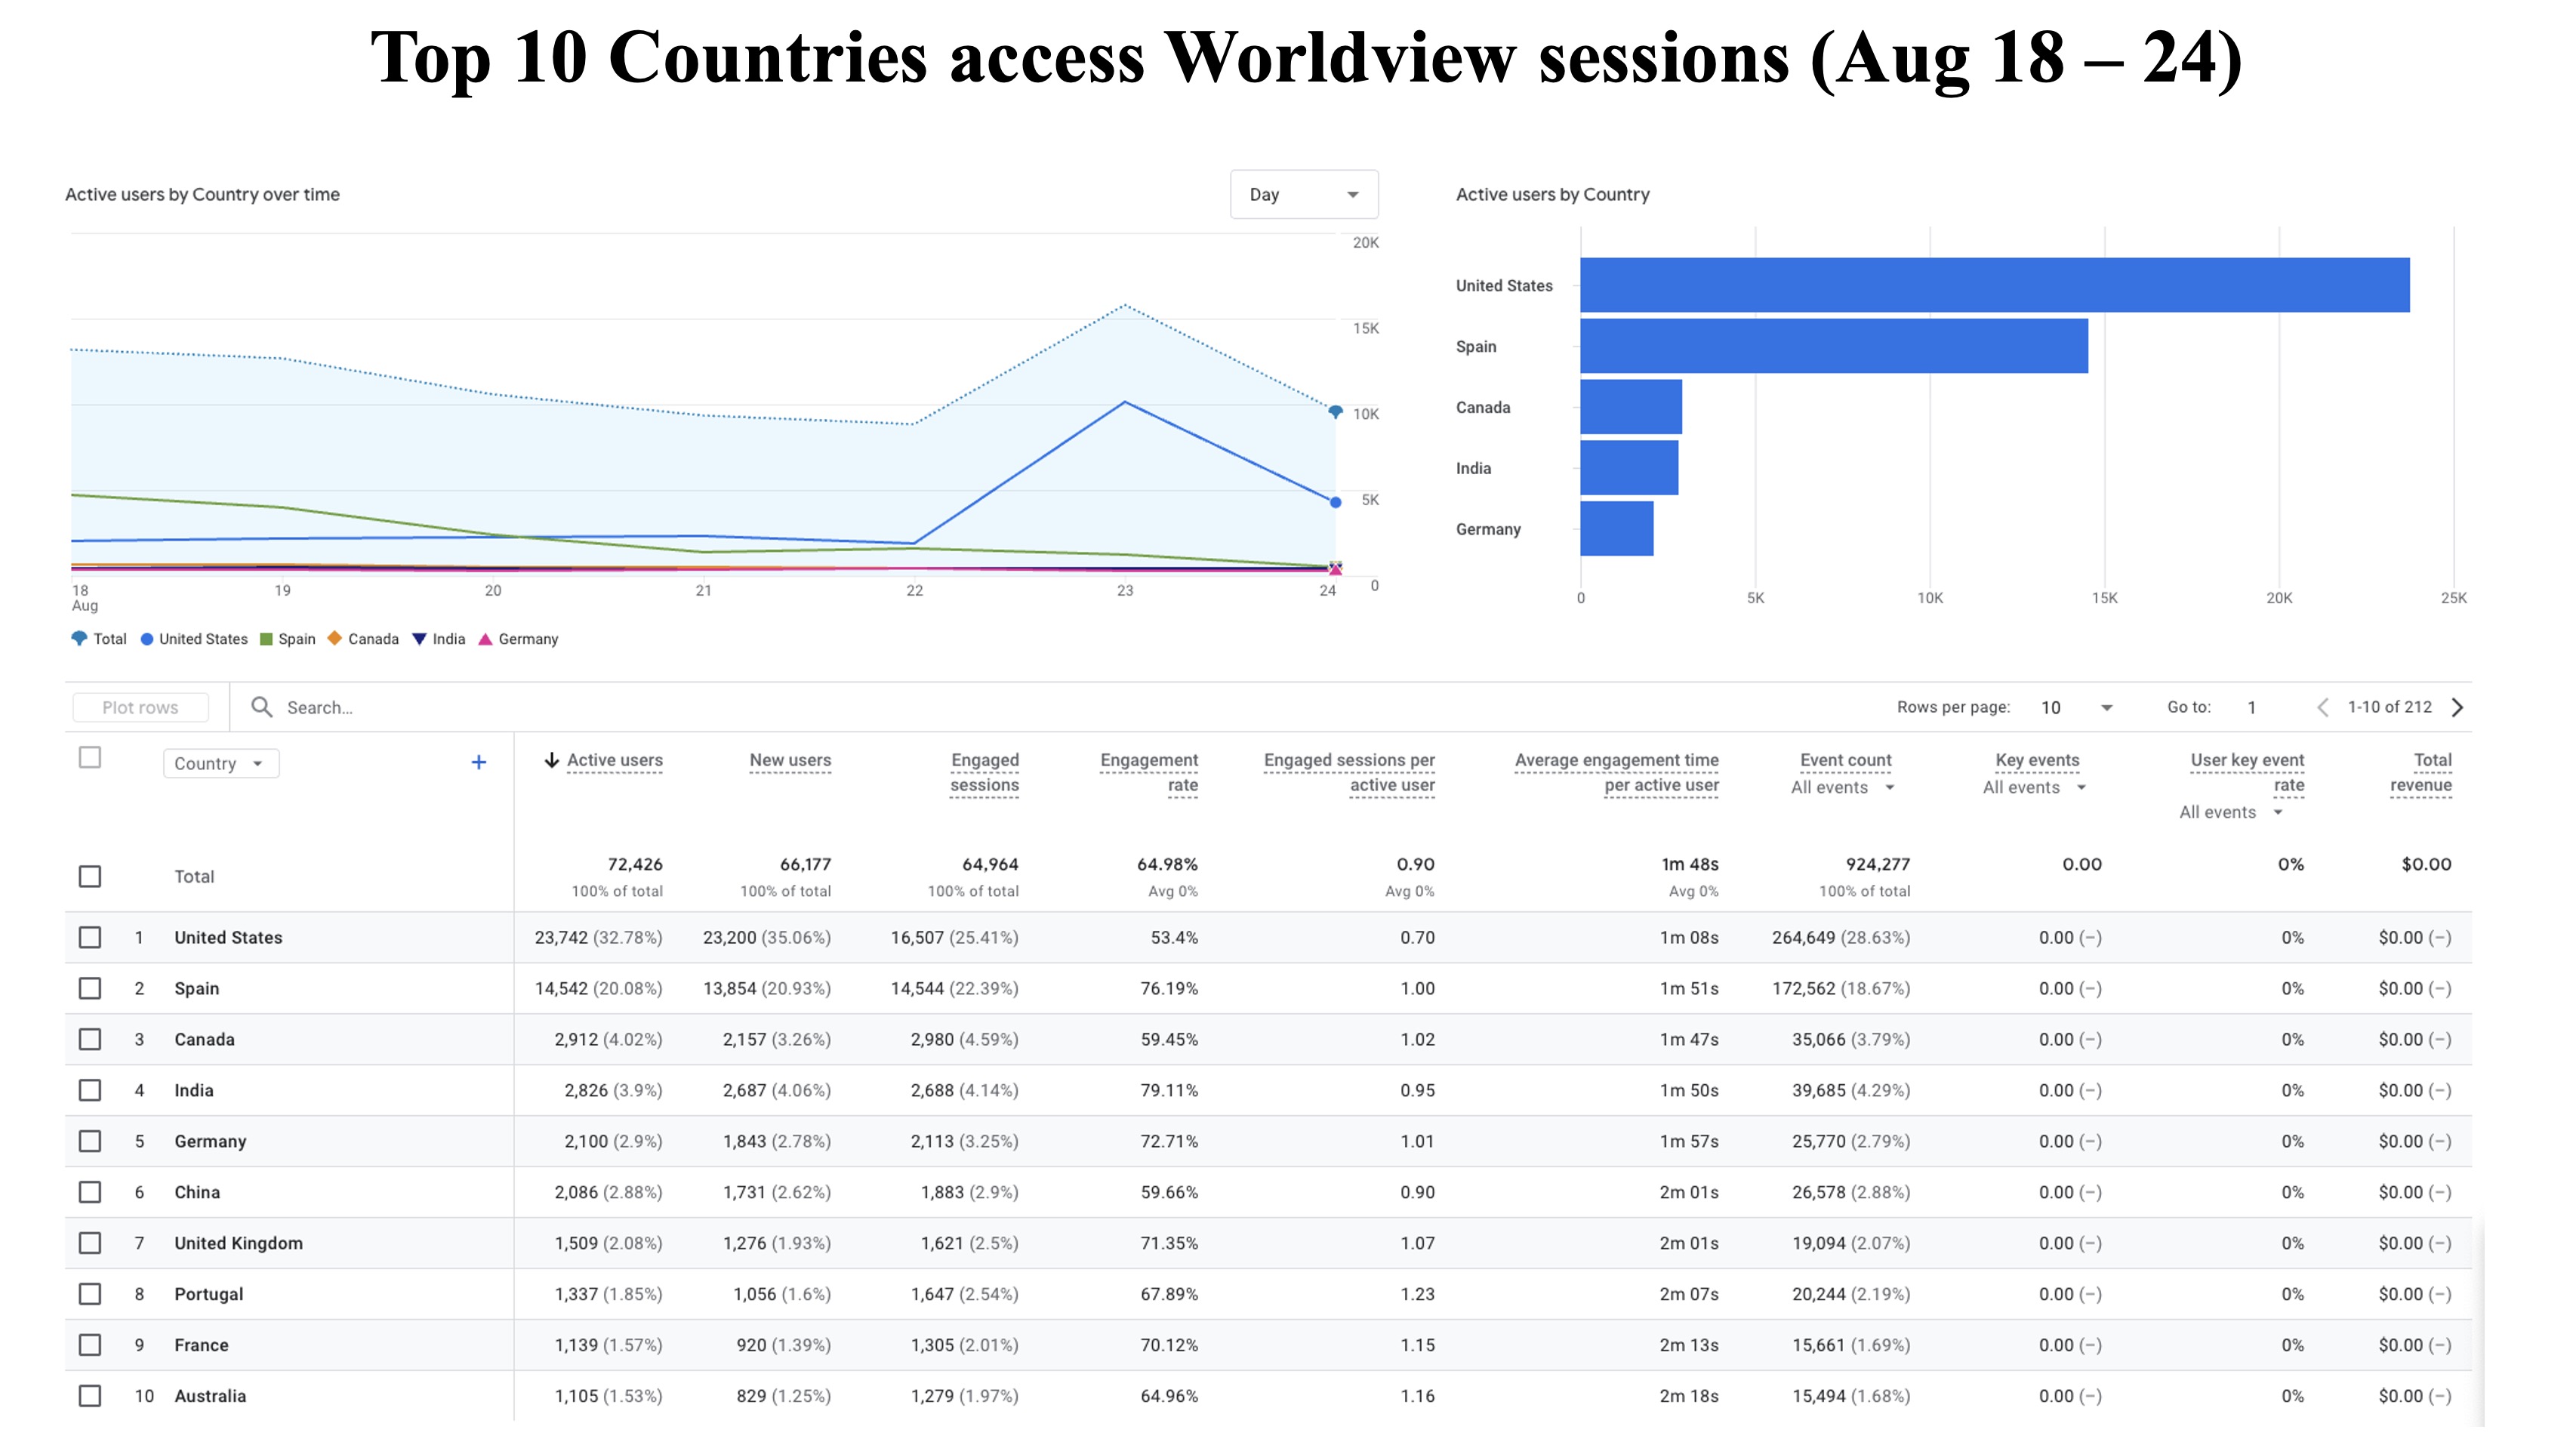Image resolution: width=2576 pixels, height=1442 pixels.
Task: Select the checkbox for Spain row
Action: 90,988
